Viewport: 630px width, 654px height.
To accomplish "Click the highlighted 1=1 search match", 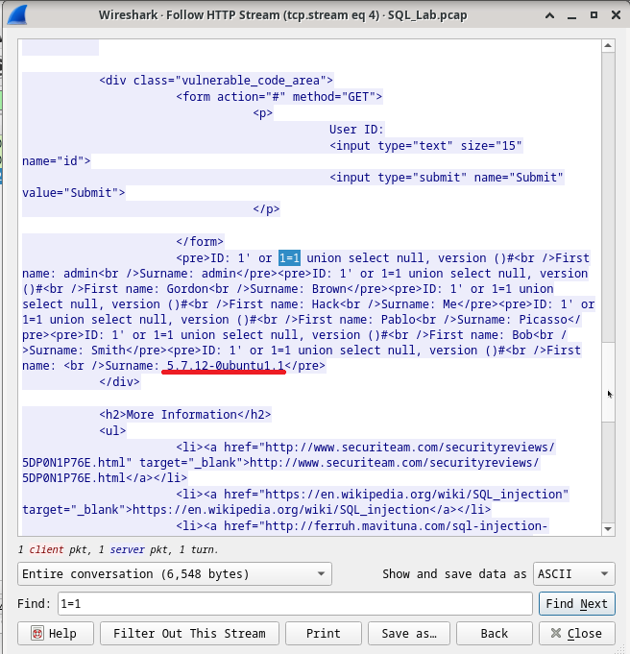I will [289, 258].
